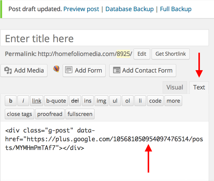Screen dimensions: 214x181
Task: Click the Database Backup link
Action: click(130, 9)
